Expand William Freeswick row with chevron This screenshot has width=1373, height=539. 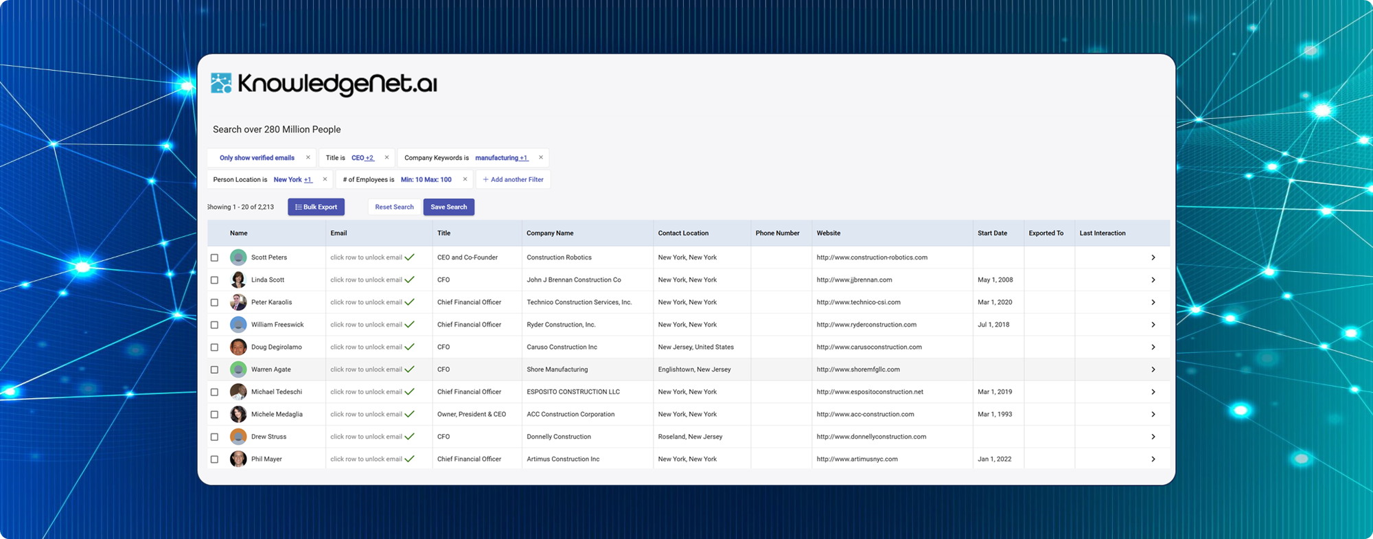[1153, 325]
